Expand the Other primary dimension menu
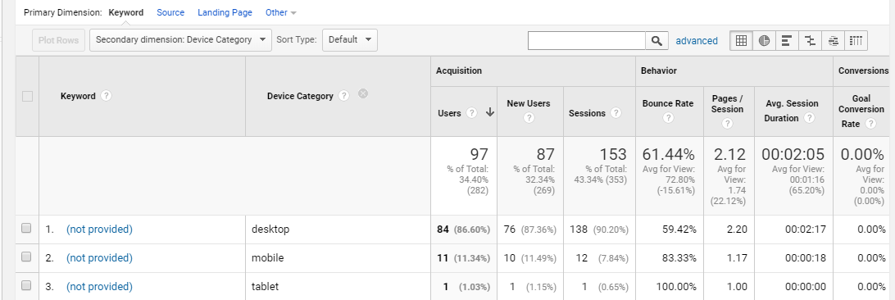 tap(281, 12)
